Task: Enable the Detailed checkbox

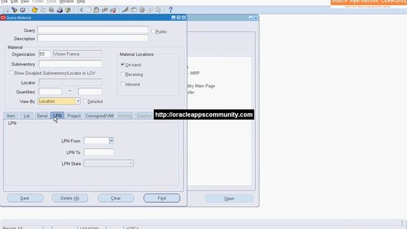Action: pyautogui.click(x=85, y=101)
